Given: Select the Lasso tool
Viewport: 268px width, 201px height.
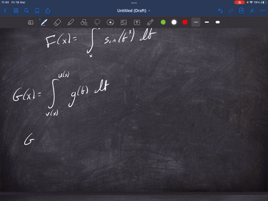Looking at the screenshot, I should coord(97,22).
